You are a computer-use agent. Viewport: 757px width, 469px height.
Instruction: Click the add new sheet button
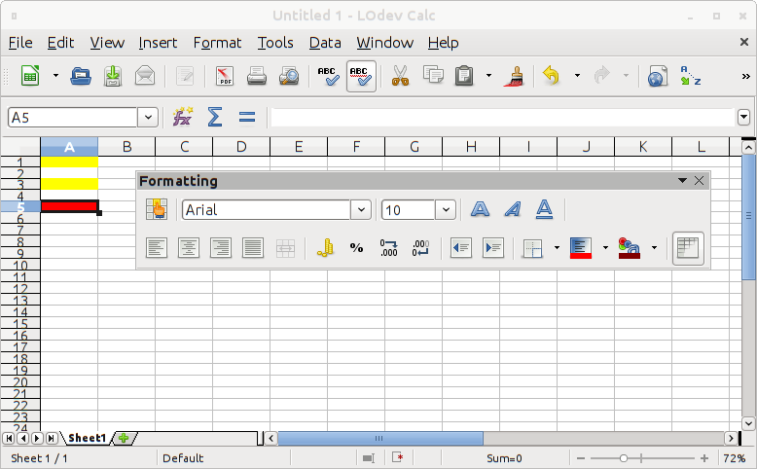click(x=123, y=439)
